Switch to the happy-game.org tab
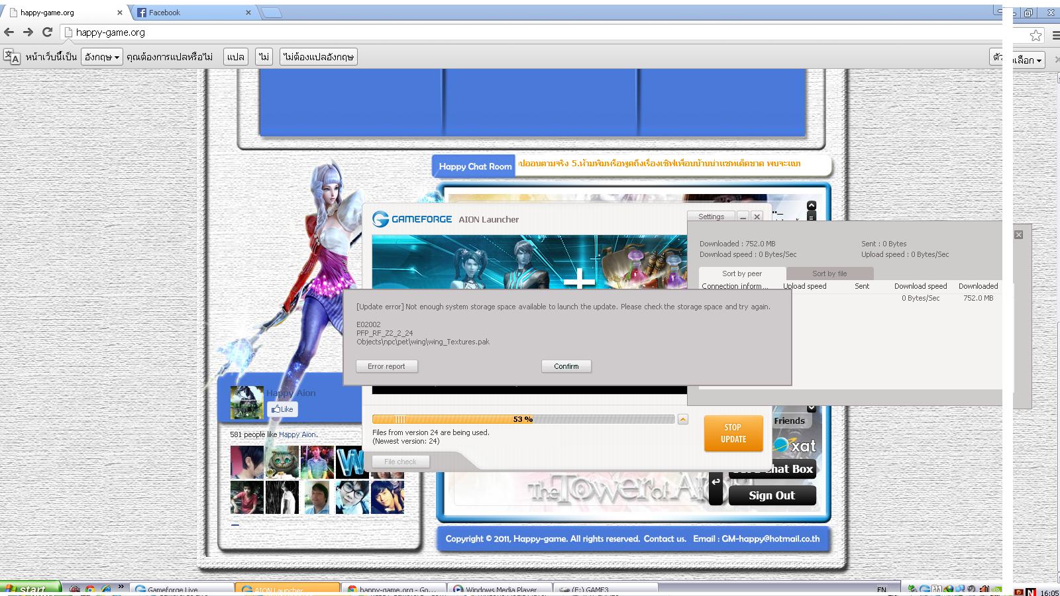The image size is (1060, 596). click(x=65, y=13)
